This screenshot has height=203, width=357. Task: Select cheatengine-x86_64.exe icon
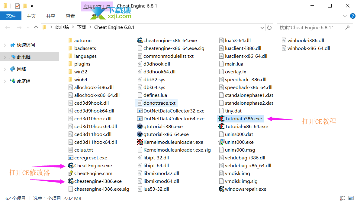pyautogui.click(x=140, y=40)
